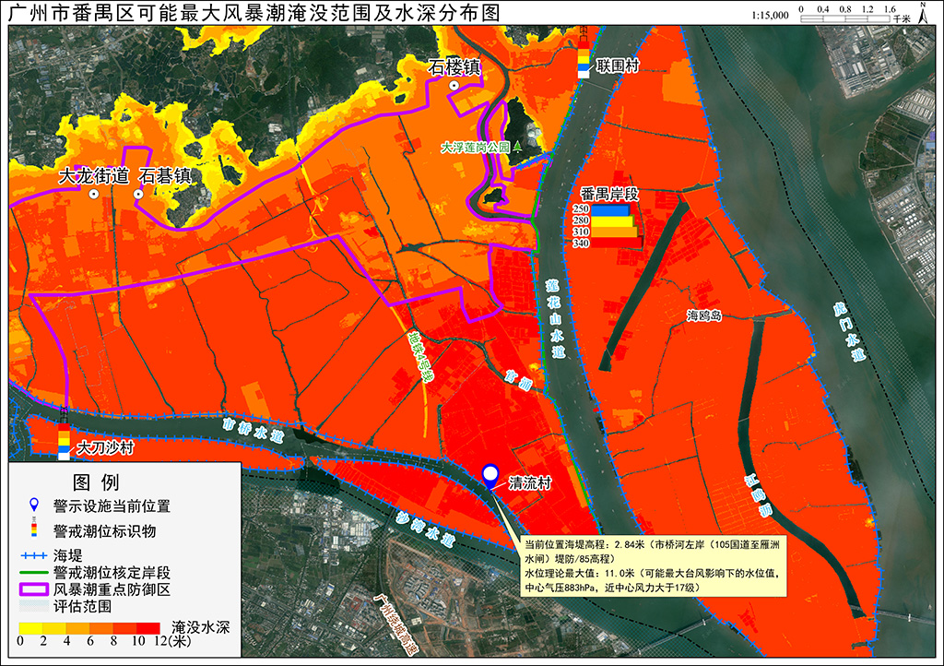This screenshot has height=666, width=944.
Task: Click the legend pin icon for 警示设施当前位置
Action: tap(34, 505)
